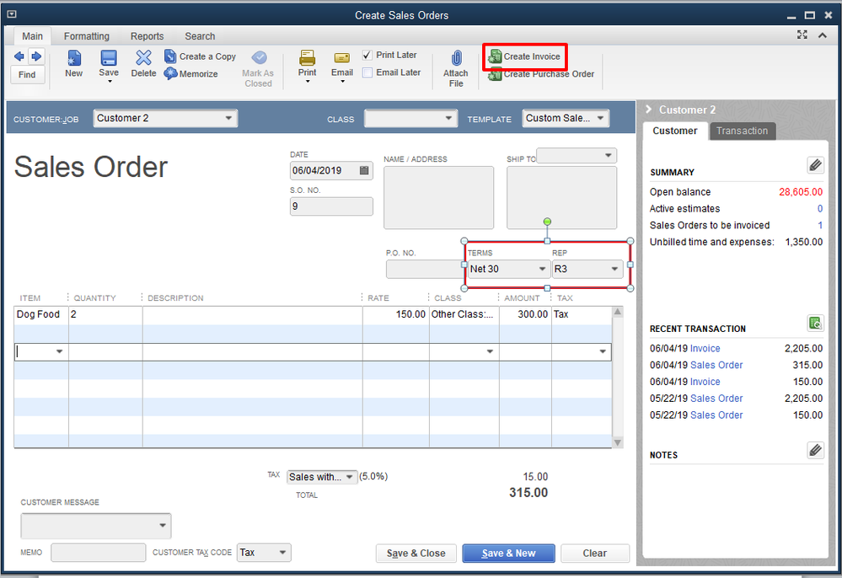Image resolution: width=842 pixels, height=578 pixels.
Task: Click the Print icon
Action: pos(307,57)
